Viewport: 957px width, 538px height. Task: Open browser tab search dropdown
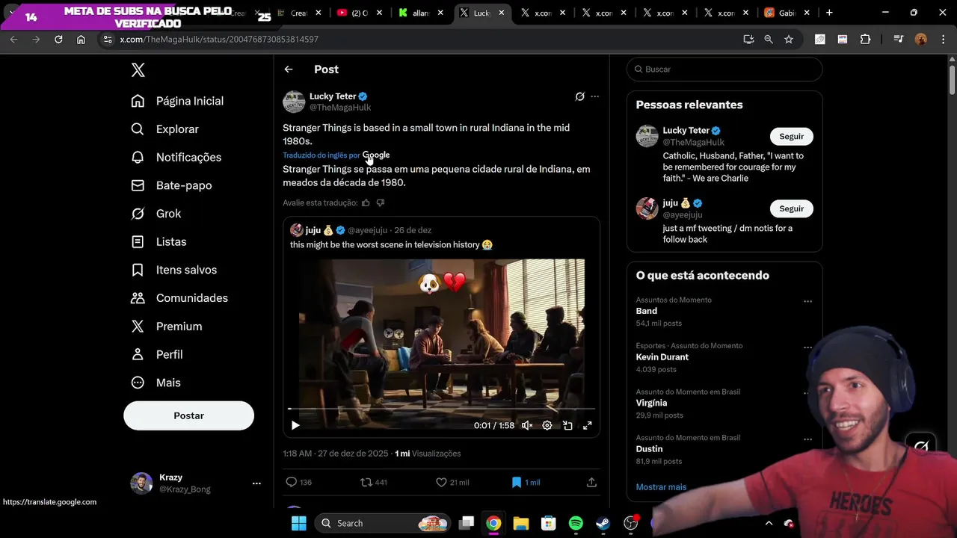[x=11, y=13]
